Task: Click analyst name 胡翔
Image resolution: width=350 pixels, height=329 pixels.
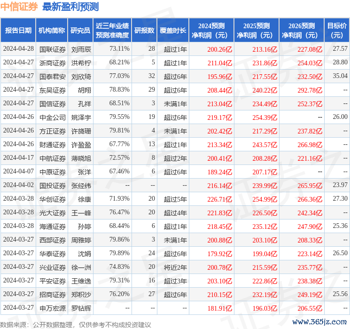Action: click(x=85, y=90)
